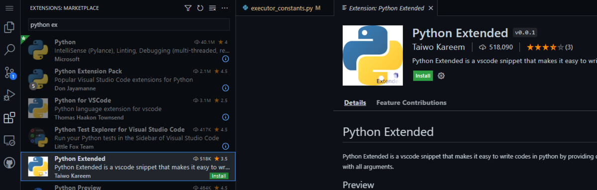The width and height of the screenshot is (597, 190).
Task: Click the large Python Extended logo image
Action: tap(373, 55)
